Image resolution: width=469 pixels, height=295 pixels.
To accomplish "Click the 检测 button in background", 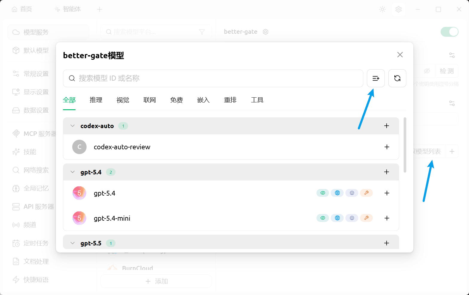I will [447, 71].
